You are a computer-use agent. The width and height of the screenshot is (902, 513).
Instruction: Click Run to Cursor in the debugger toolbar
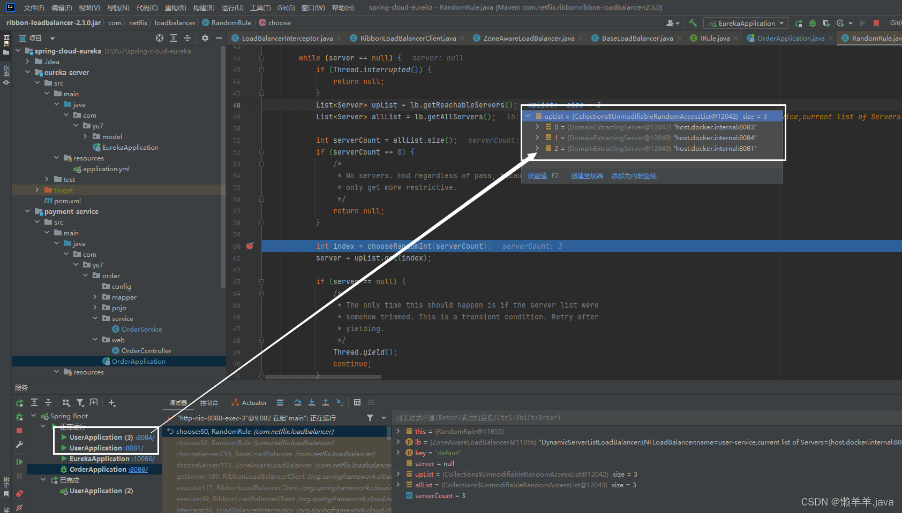(x=340, y=402)
